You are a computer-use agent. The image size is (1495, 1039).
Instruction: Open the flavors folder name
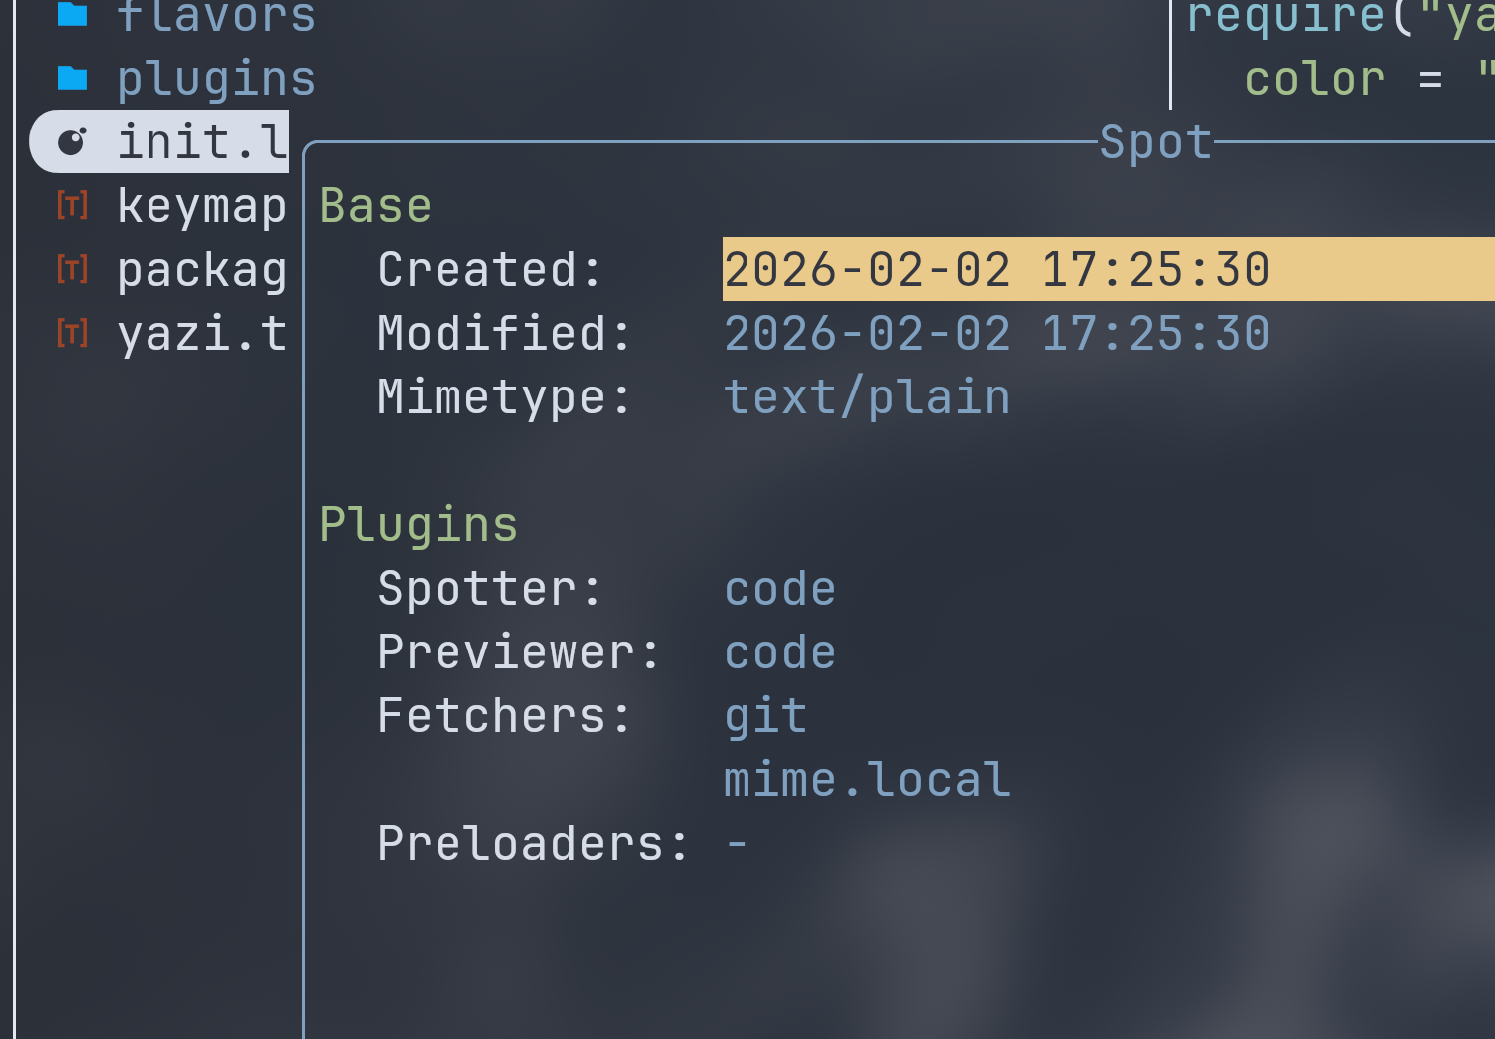click(215, 16)
